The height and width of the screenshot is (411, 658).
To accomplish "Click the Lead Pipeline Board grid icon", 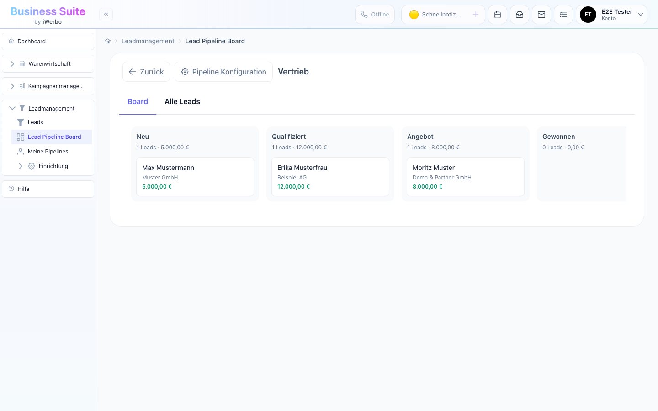I will (21, 137).
